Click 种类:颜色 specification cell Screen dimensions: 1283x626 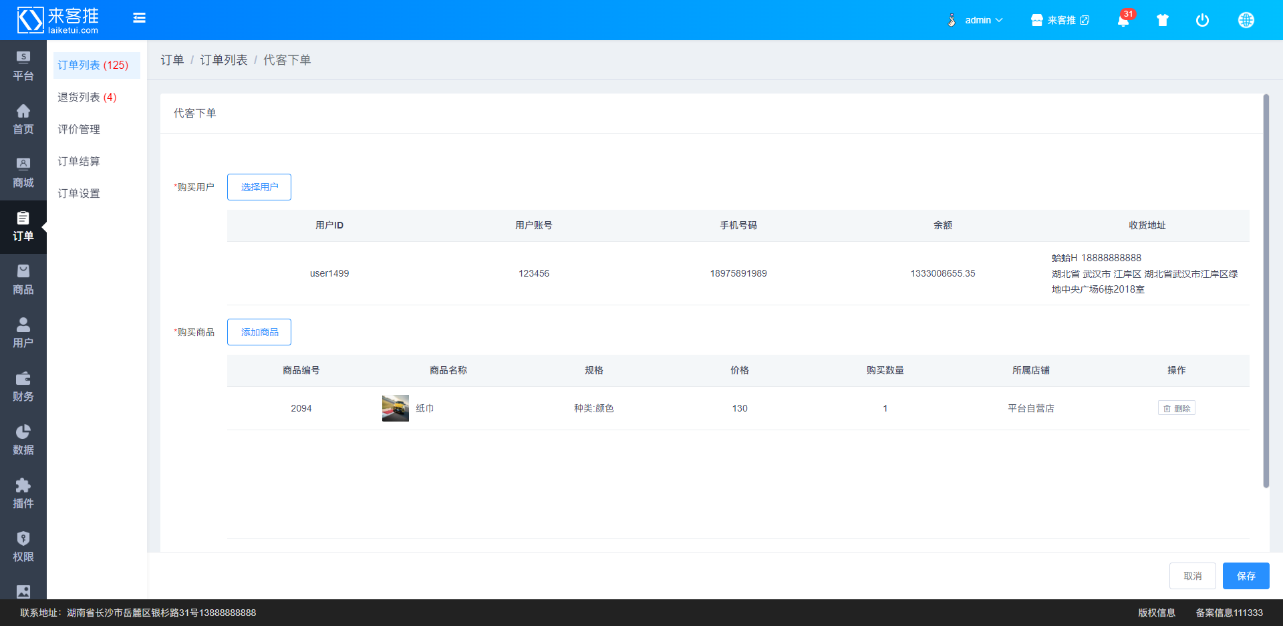pyautogui.click(x=594, y=408)
